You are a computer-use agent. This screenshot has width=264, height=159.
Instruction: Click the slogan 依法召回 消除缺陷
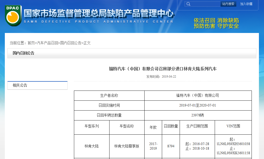pyautogui.click(x=216, y=20)
